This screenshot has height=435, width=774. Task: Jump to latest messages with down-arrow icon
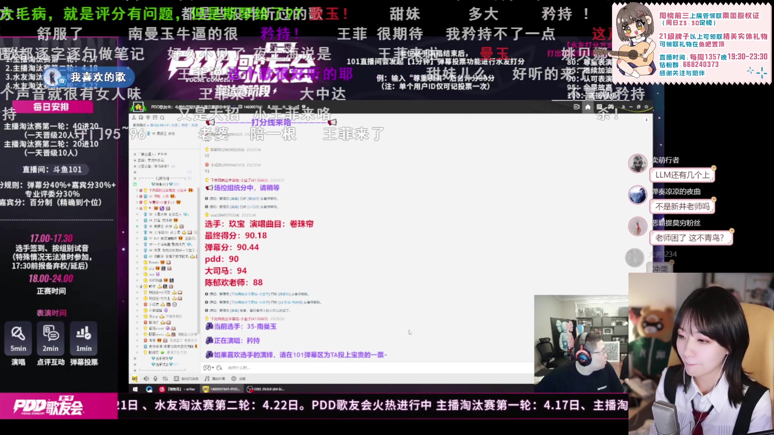coord(647,120)
